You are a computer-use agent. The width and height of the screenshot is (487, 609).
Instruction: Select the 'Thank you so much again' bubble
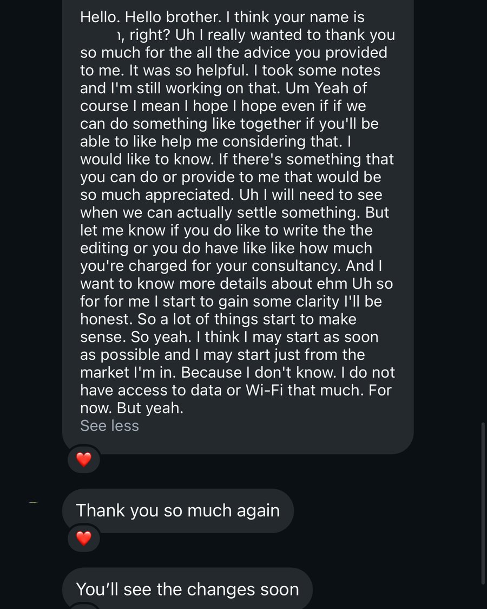[178, 511]
